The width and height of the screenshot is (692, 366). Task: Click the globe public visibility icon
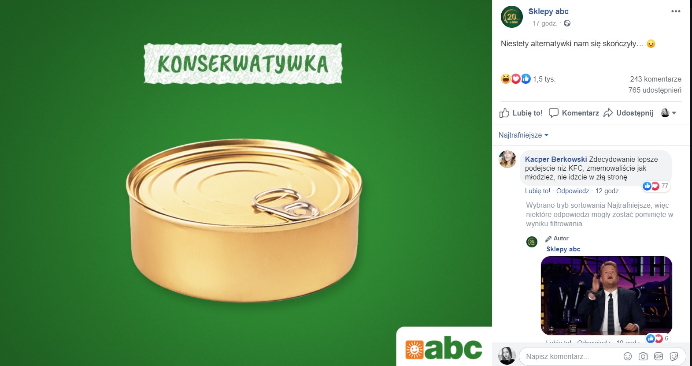click(567, 23)
